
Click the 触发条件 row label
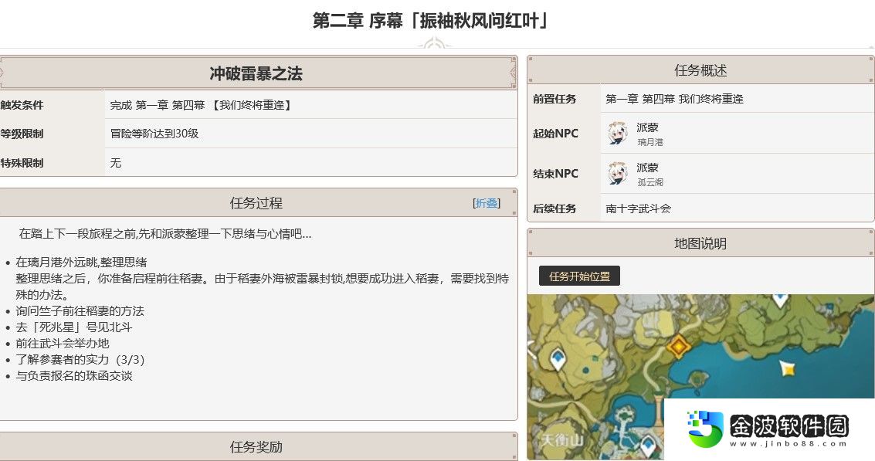[x=22, y=105]
